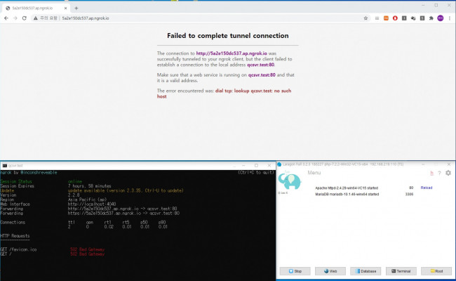Close the 5a2e150dc537.ap.ngrok.io tab

coord(65,8)
